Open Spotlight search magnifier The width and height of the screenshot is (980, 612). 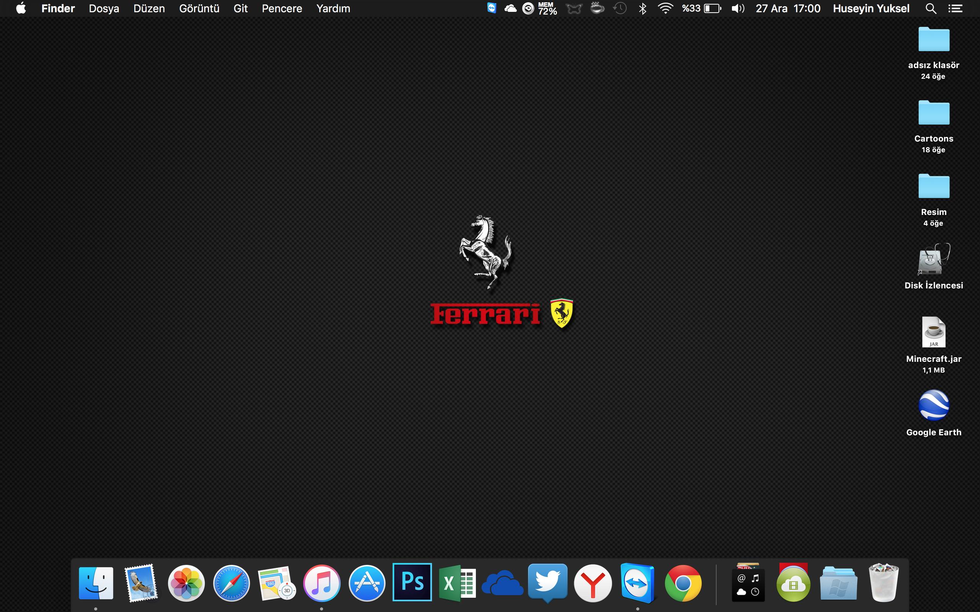point(931,8)
